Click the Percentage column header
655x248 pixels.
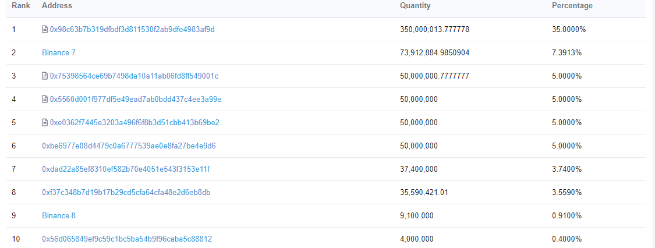pyautogui.click(x=572, y=6)
